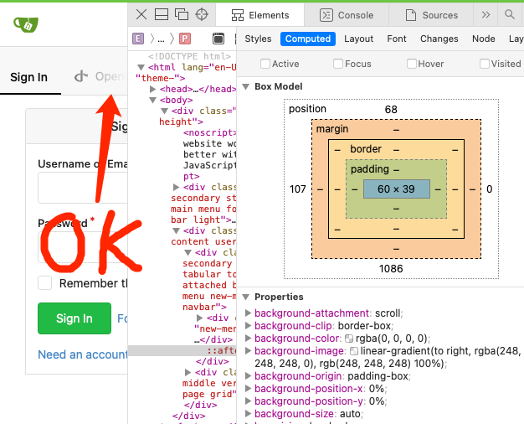Select the Sign In page tab

point(29,77)
